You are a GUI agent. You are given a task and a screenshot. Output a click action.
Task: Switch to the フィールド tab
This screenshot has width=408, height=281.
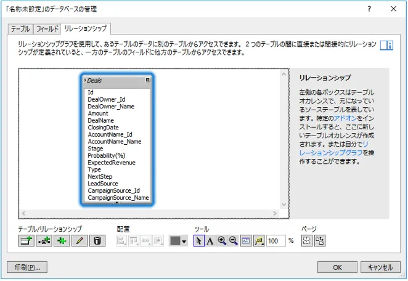click(47, 29)
